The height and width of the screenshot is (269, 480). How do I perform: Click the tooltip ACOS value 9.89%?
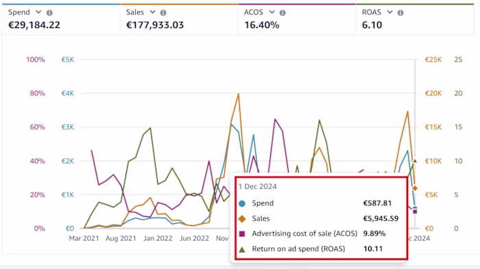click(x=374, y=233)
